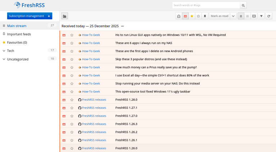
Task: Select Favourites in the sidebar
Action: (17, 42)
